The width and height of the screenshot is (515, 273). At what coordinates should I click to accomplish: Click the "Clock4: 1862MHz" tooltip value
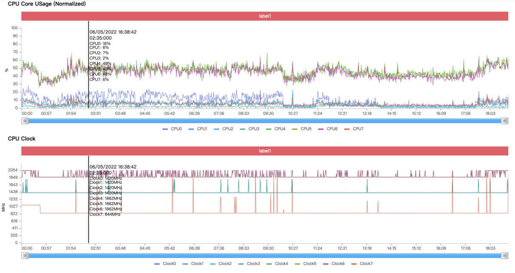click(x=106, y=198)
